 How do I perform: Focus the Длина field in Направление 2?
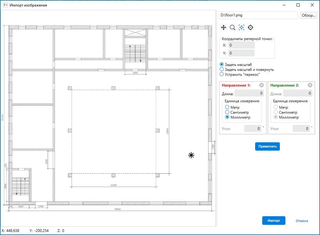tap(298, 93)
